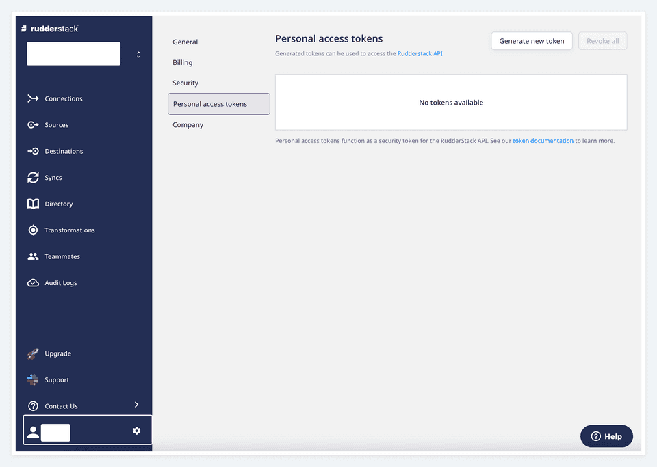Open the Support resources
Screen dimensions: 657x467
[57, 379]
